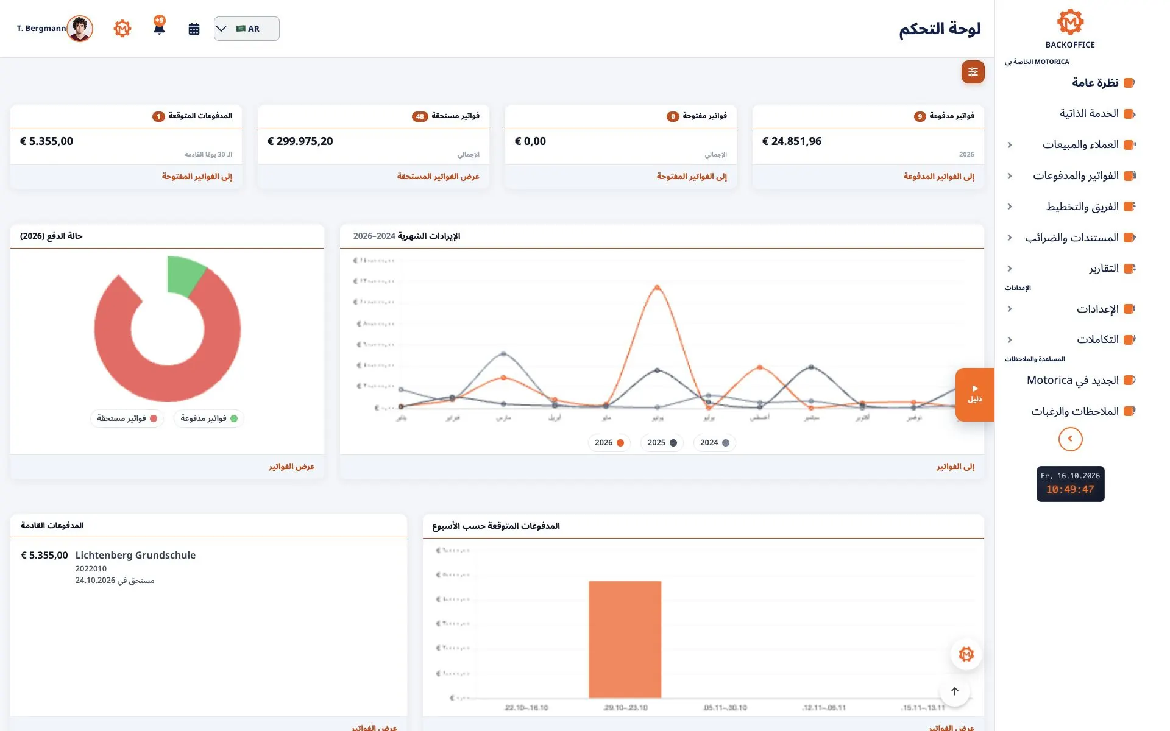Expand العملاء والمبيعات menu chevron

[x=1010, y=145]
